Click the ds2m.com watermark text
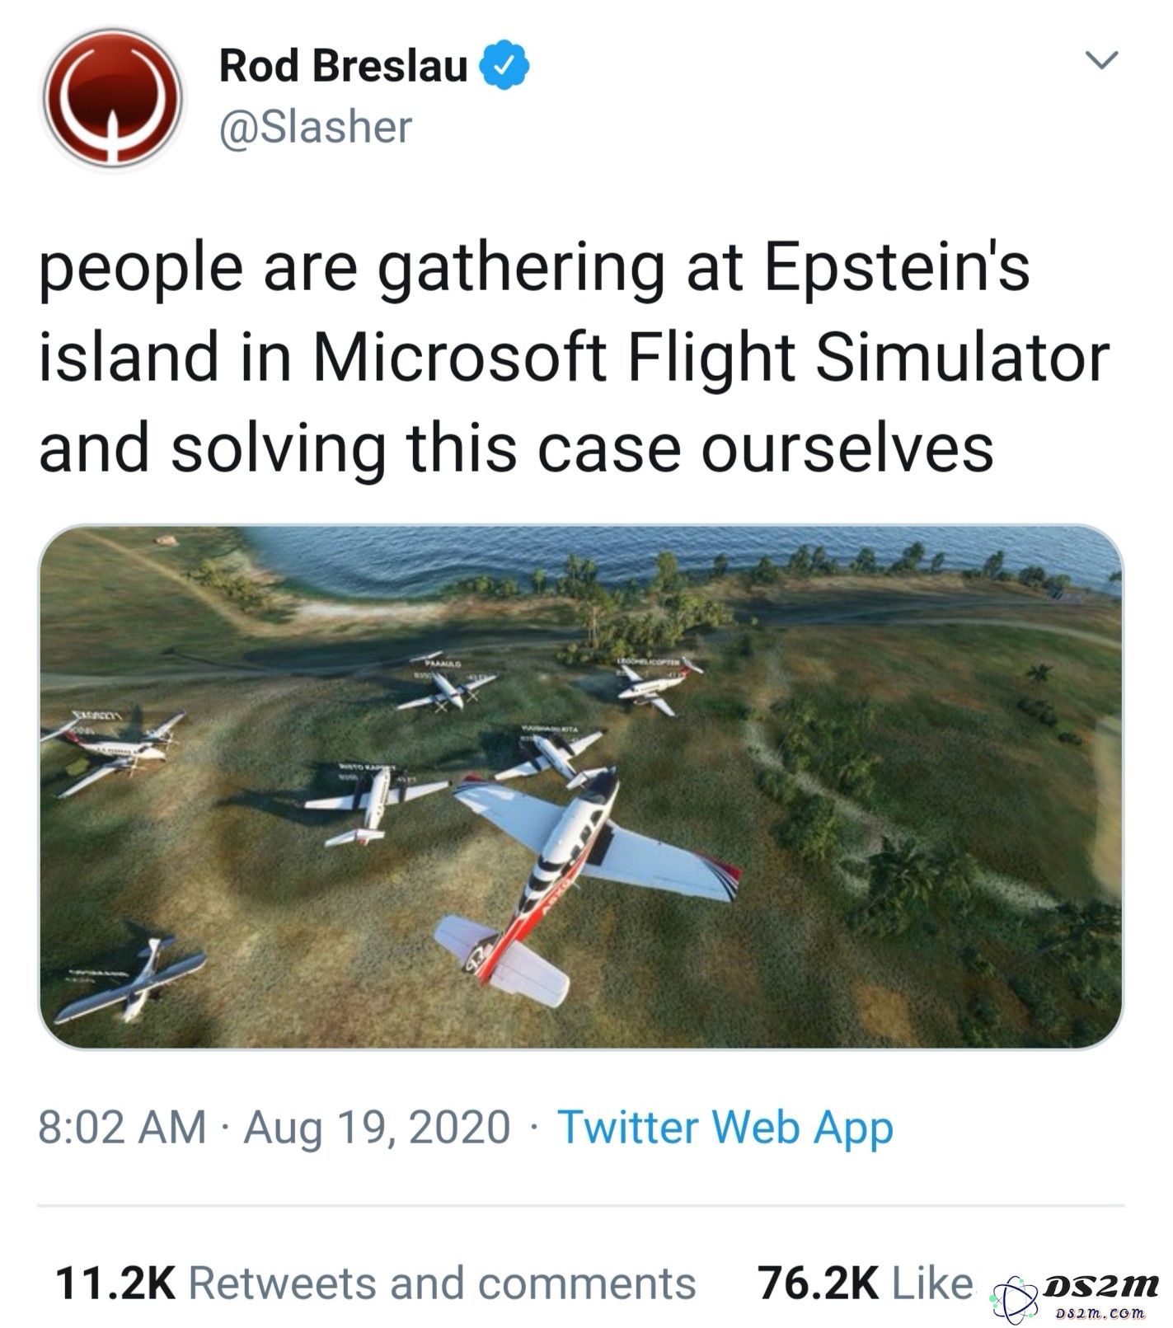Image resolution: width=1173 pixels, height=1328 pixels. click(1100, 1312)
